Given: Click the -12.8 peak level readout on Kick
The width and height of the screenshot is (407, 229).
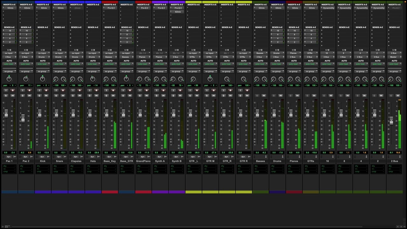Looking at the screenshot, I should pos(46,153).
